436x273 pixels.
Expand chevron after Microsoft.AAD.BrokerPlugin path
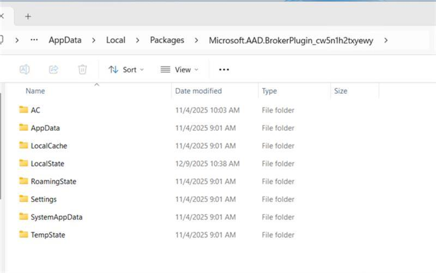pyautogui.click(x=386, y=40)
